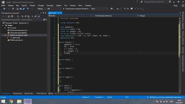The image size is (185, 104).
Task: Collapse the void Draw() code block
Action: [x=60, y=60]
